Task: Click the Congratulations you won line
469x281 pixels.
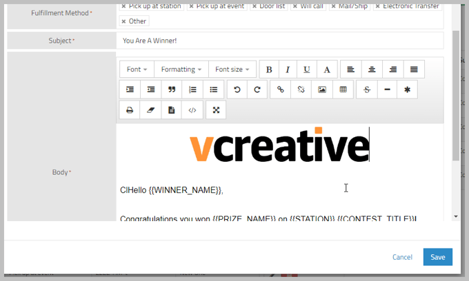Action: [x=268, y=218]
